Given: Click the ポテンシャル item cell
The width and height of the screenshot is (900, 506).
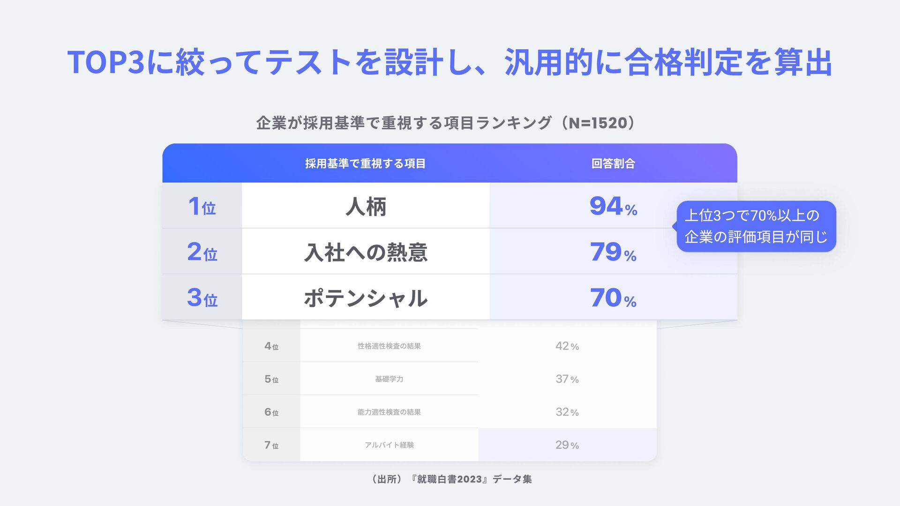Looking at the screenshot, I should 366,298.
